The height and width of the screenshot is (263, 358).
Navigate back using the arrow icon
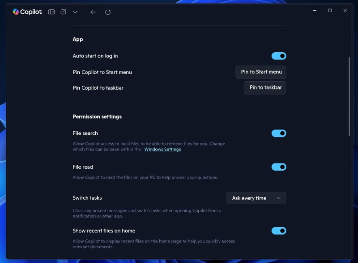pos(93,12)
